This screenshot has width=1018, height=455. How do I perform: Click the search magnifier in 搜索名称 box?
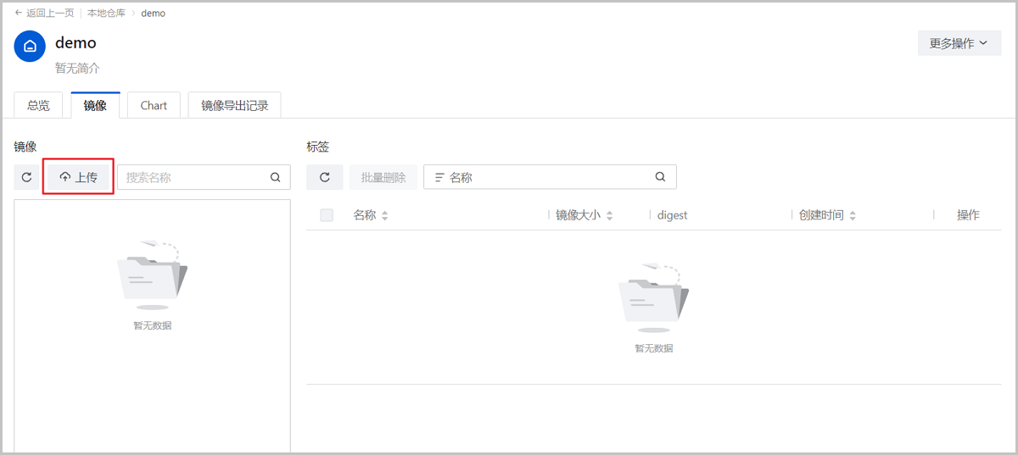[275, 177]
